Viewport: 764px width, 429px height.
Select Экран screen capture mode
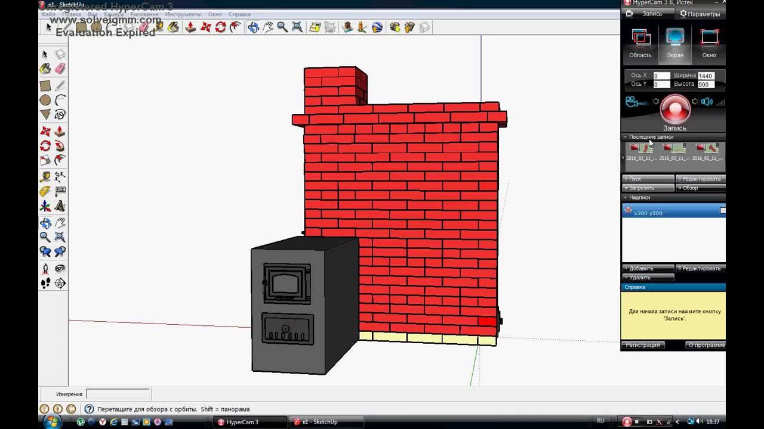[x=675, y=45]
